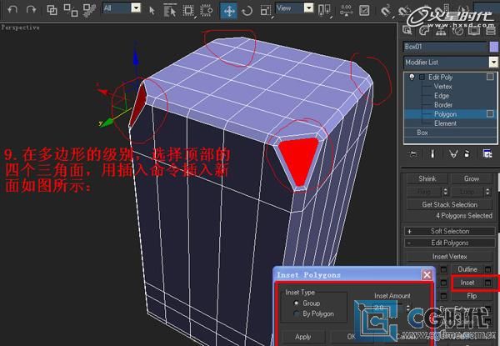
Task: Open the 'View' reference coordinate dropdown
Action: point(308,8)
